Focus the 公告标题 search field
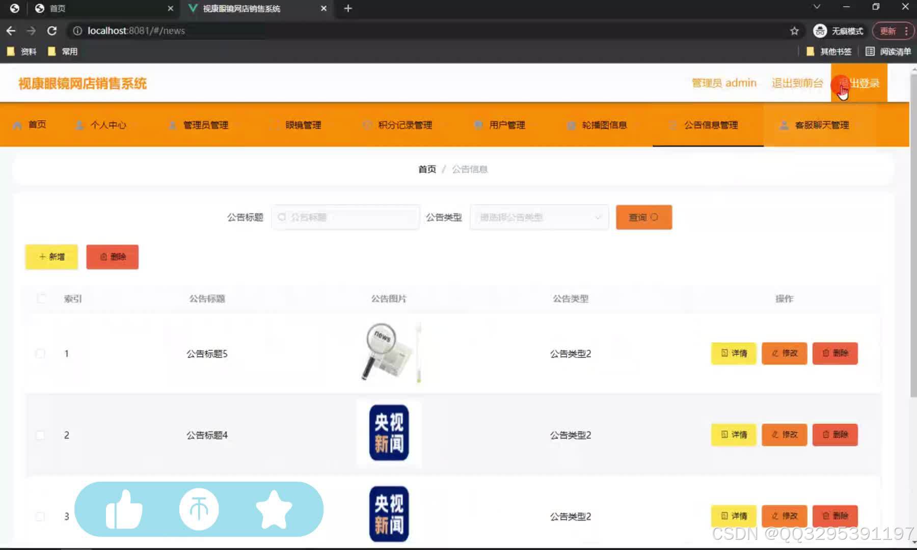The width and height of the screenshot is (917, 550). coord(346,217)
